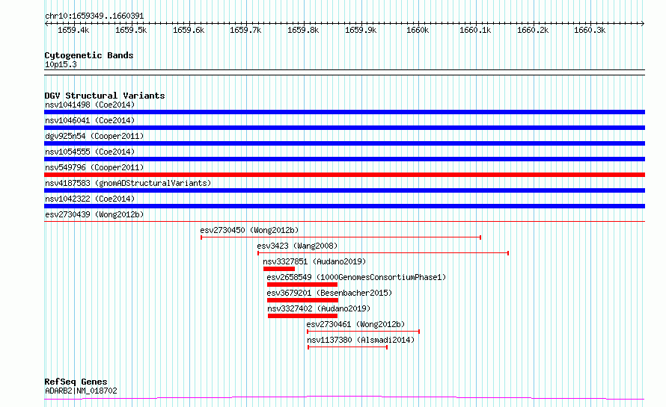Screen dimensions: 666x407
Task: Click the 1659.5k ruler mark
Action: [131, 30]
